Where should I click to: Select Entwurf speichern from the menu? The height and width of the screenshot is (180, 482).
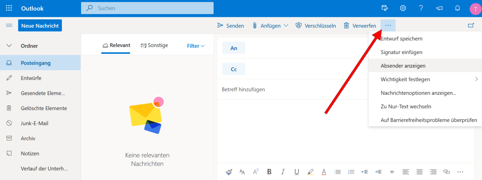[401, 38]
